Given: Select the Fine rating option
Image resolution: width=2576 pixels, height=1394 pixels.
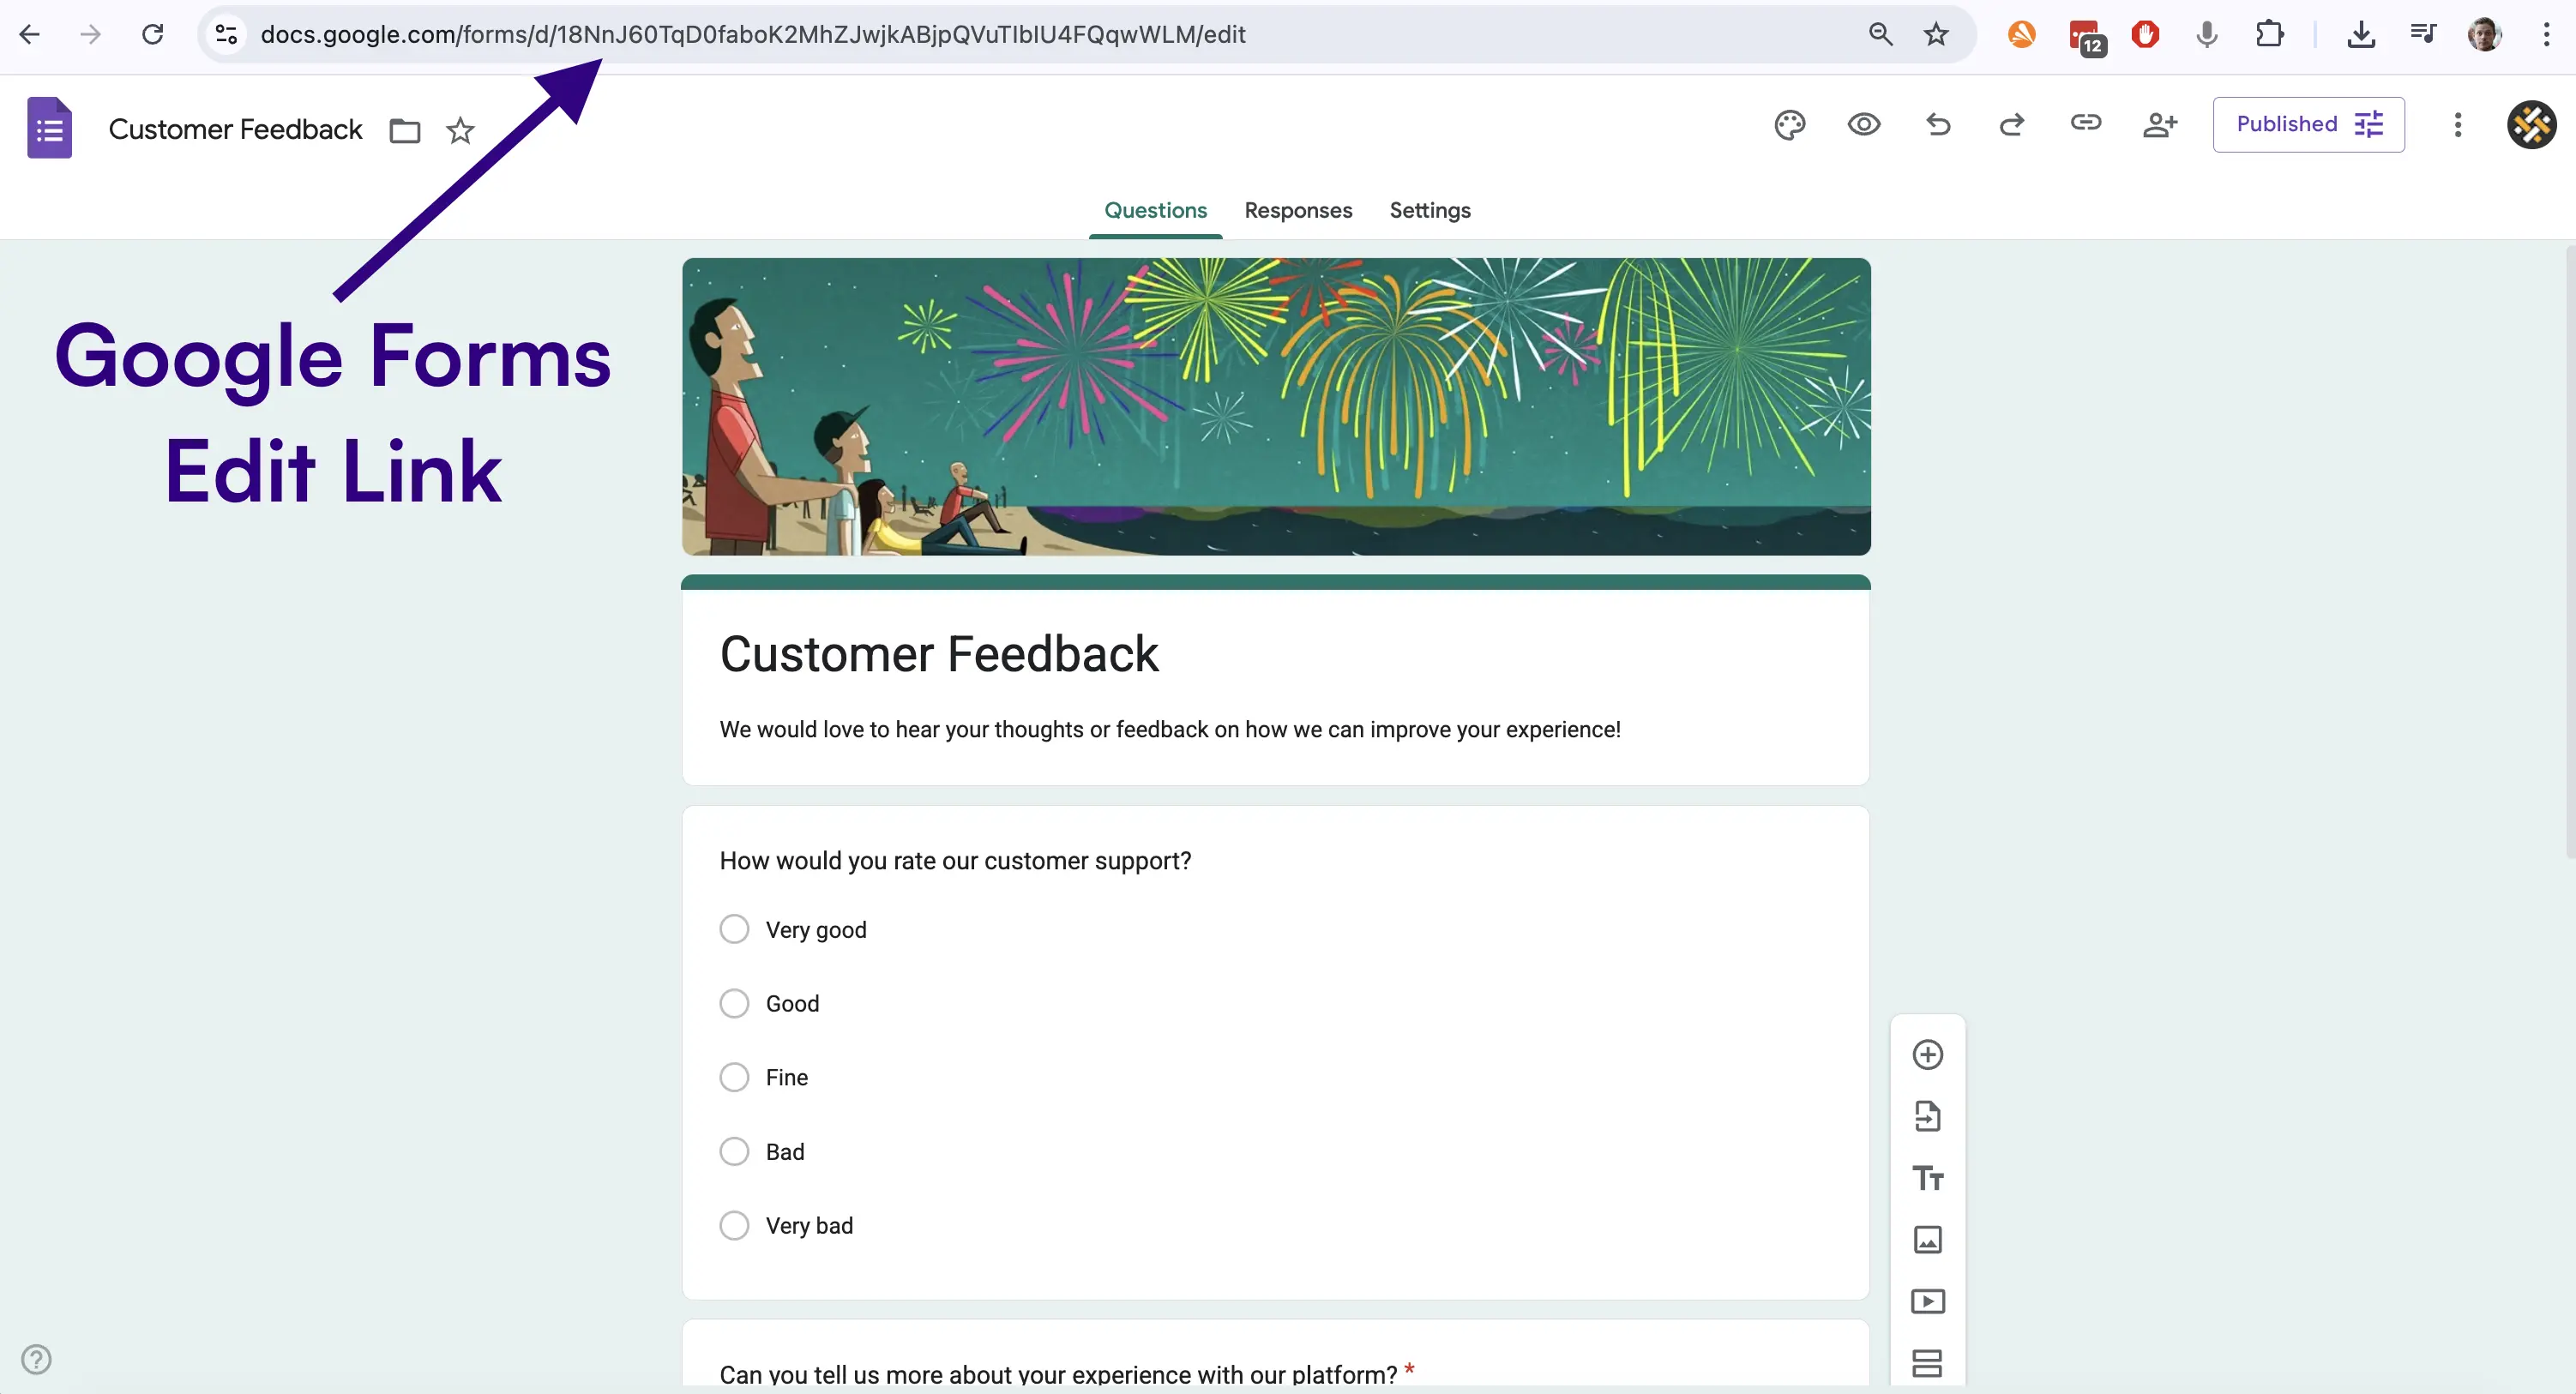Looking at the screenshot, I should coord(733,1077).
